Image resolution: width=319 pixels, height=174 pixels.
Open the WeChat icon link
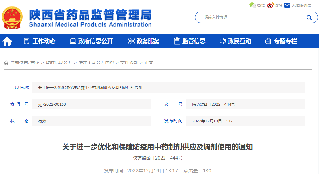pyautogui.click(x=253, y=5)
